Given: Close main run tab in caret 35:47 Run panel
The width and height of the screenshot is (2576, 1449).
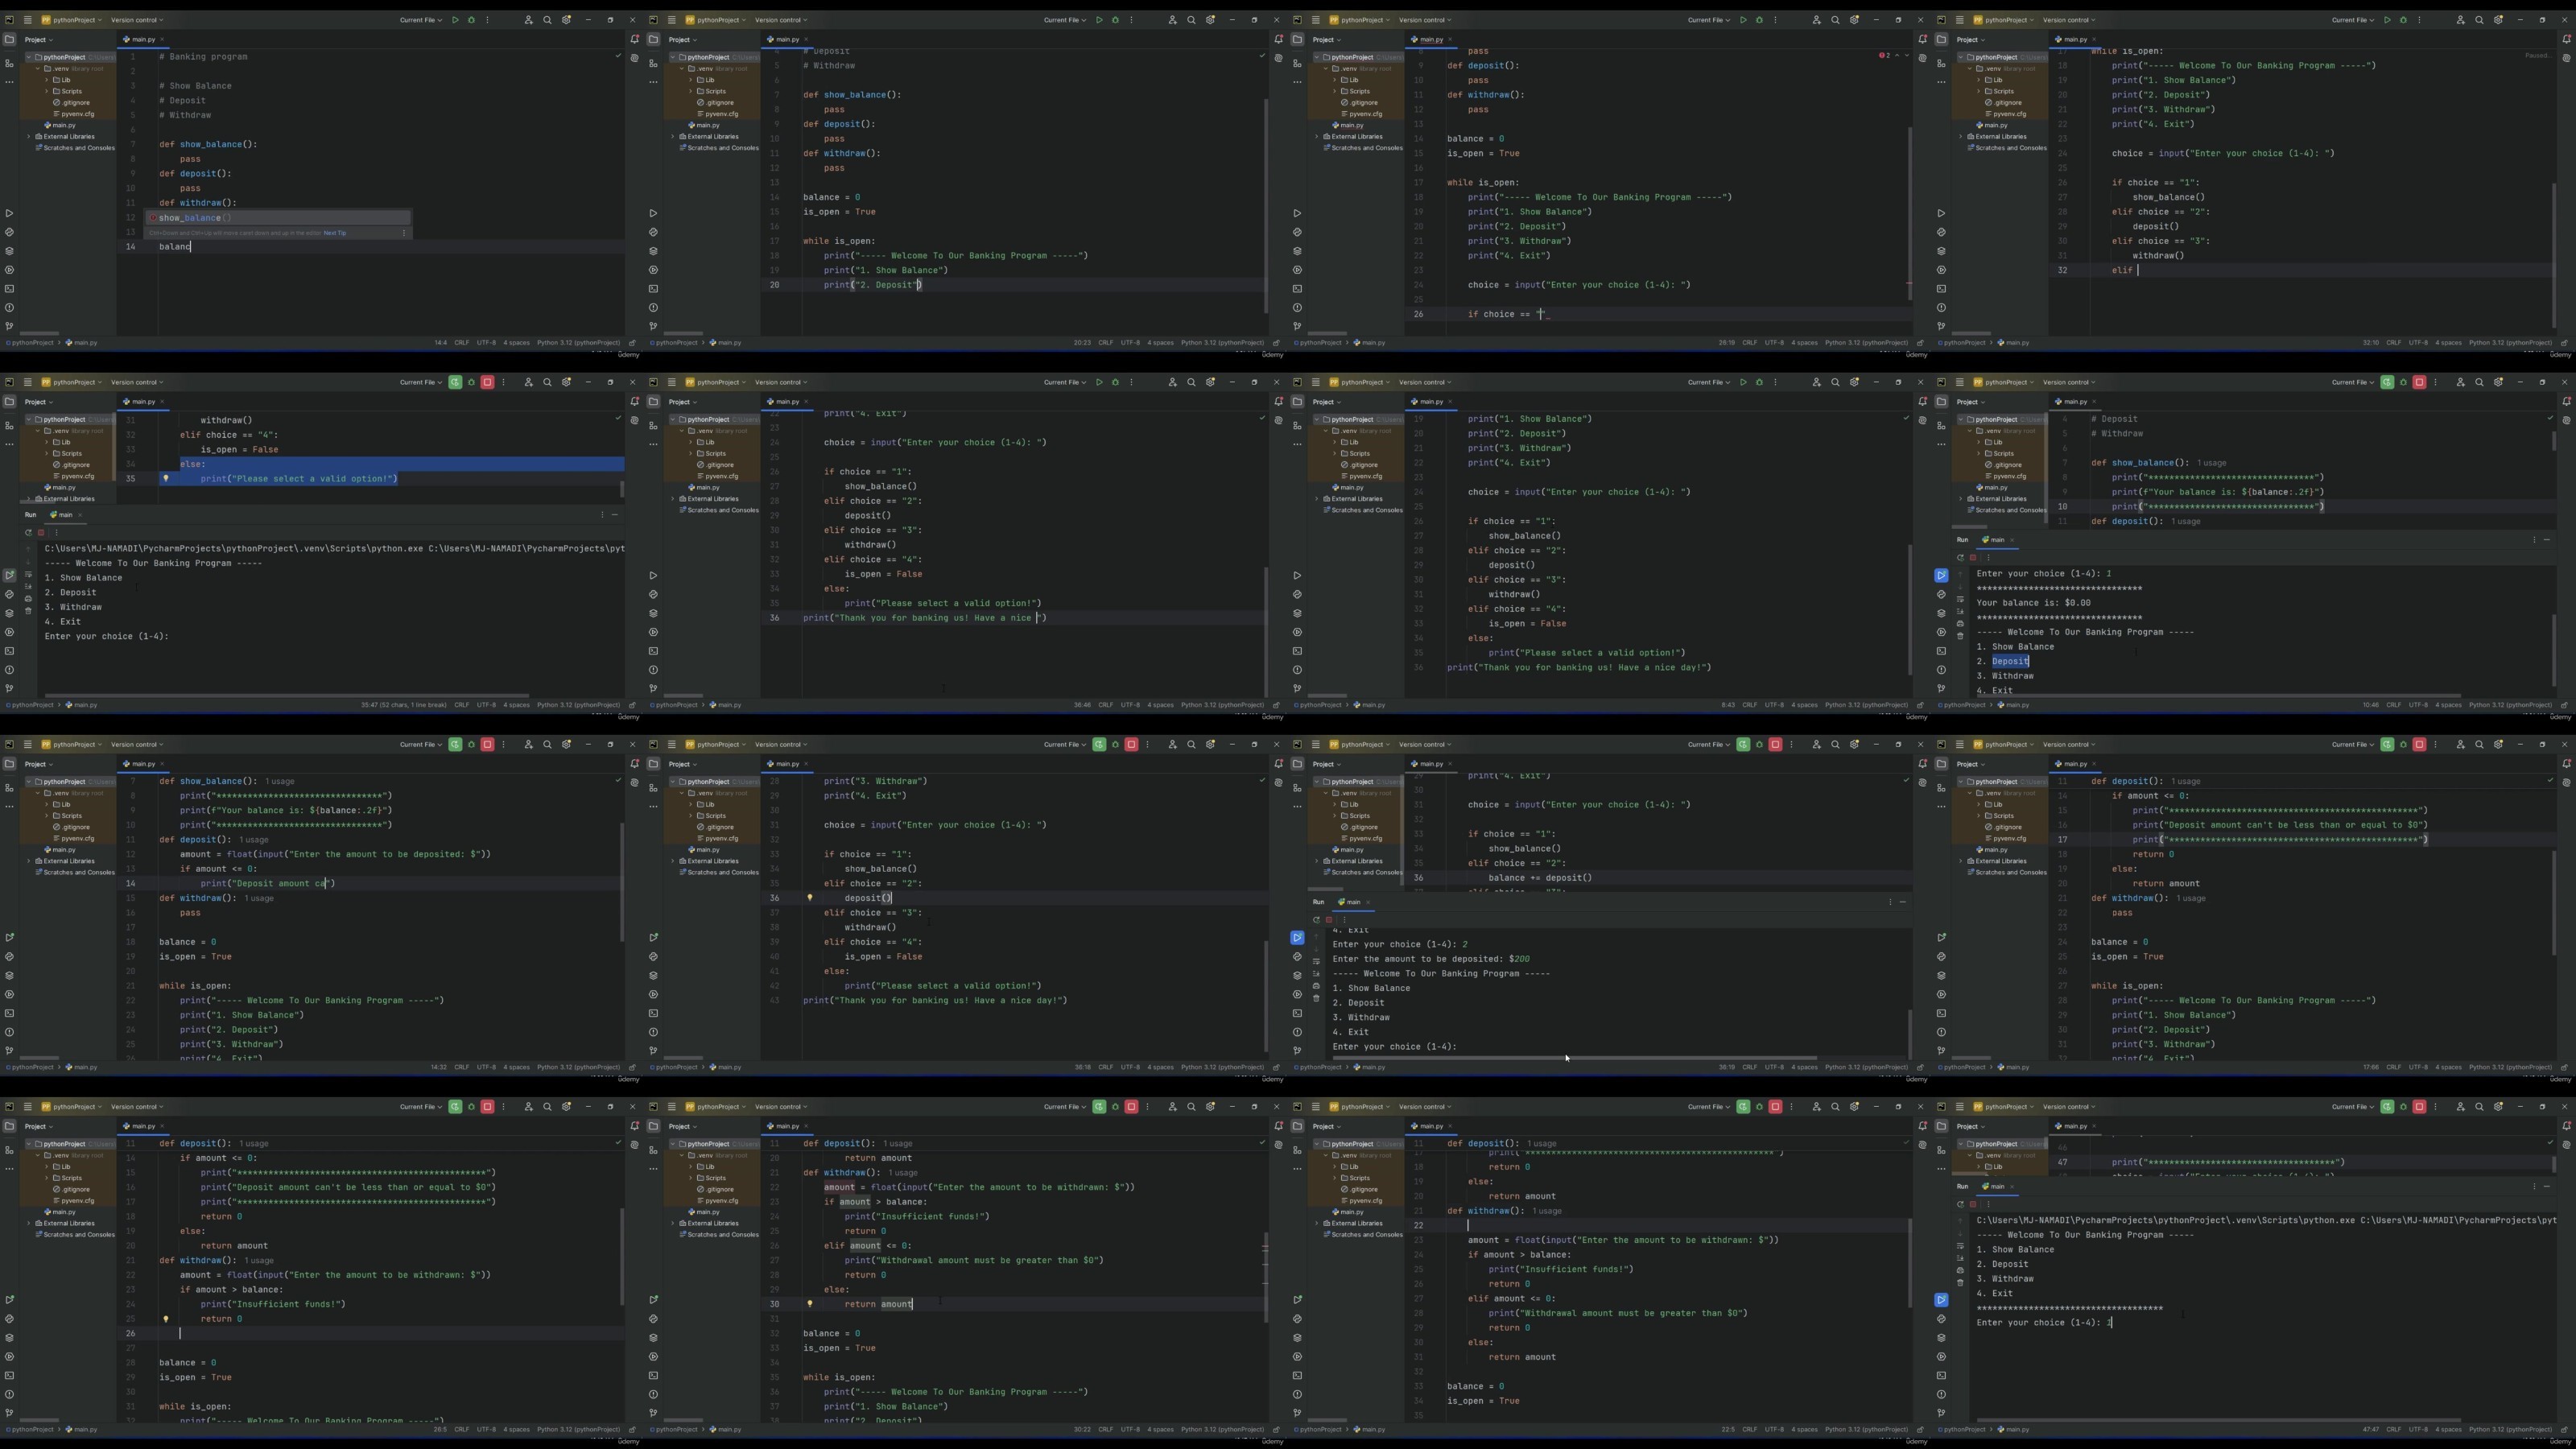Looking at the screenshot, I should pyautogui.click(x=80, y=515).
